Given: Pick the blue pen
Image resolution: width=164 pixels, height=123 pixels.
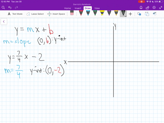Looking at the screenshot, I should point(88,13).
